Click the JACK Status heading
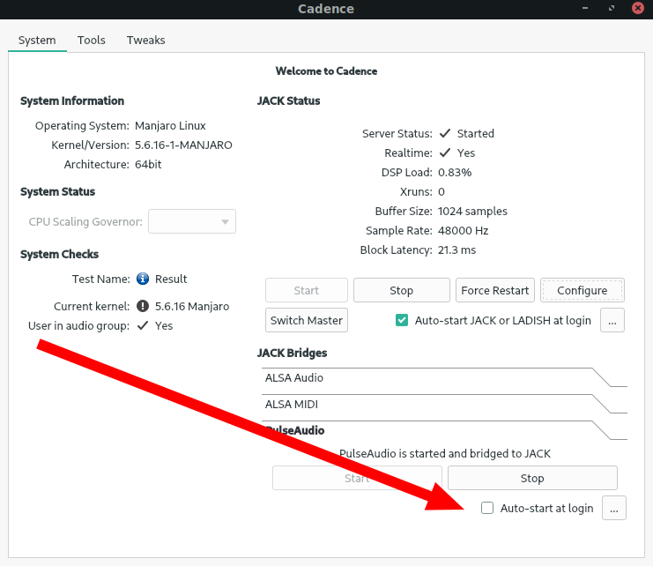Viewport: 653px width, 566px height. [288, 101]
